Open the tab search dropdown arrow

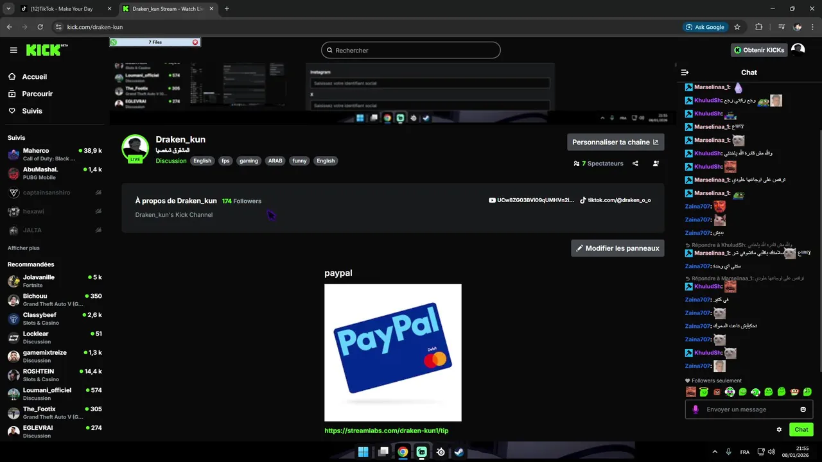[8, 9]
